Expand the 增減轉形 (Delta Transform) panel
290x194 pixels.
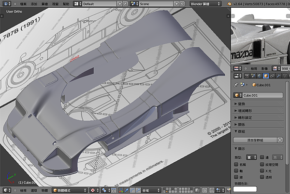pos(258,111)
